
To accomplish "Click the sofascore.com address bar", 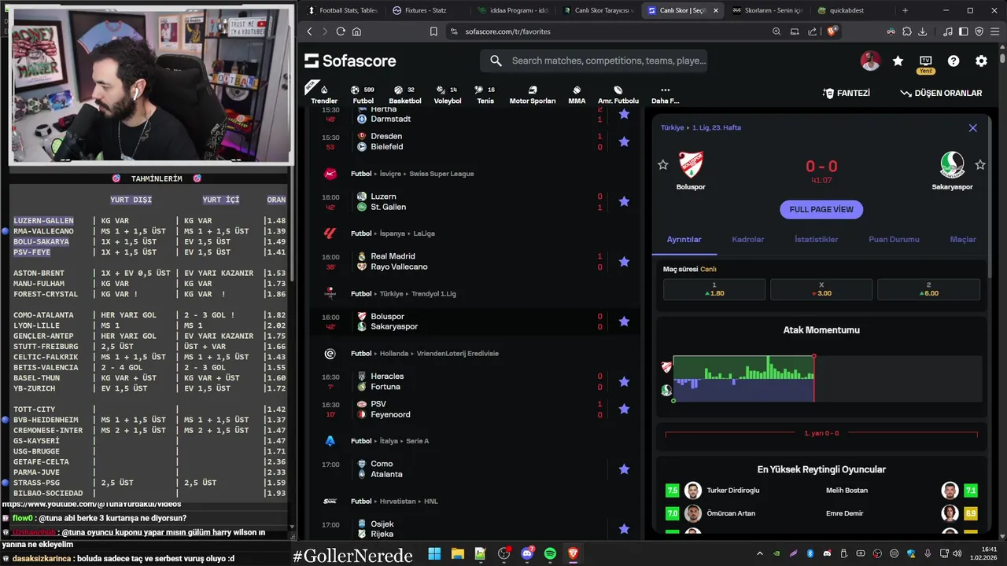I will [606, 31].
